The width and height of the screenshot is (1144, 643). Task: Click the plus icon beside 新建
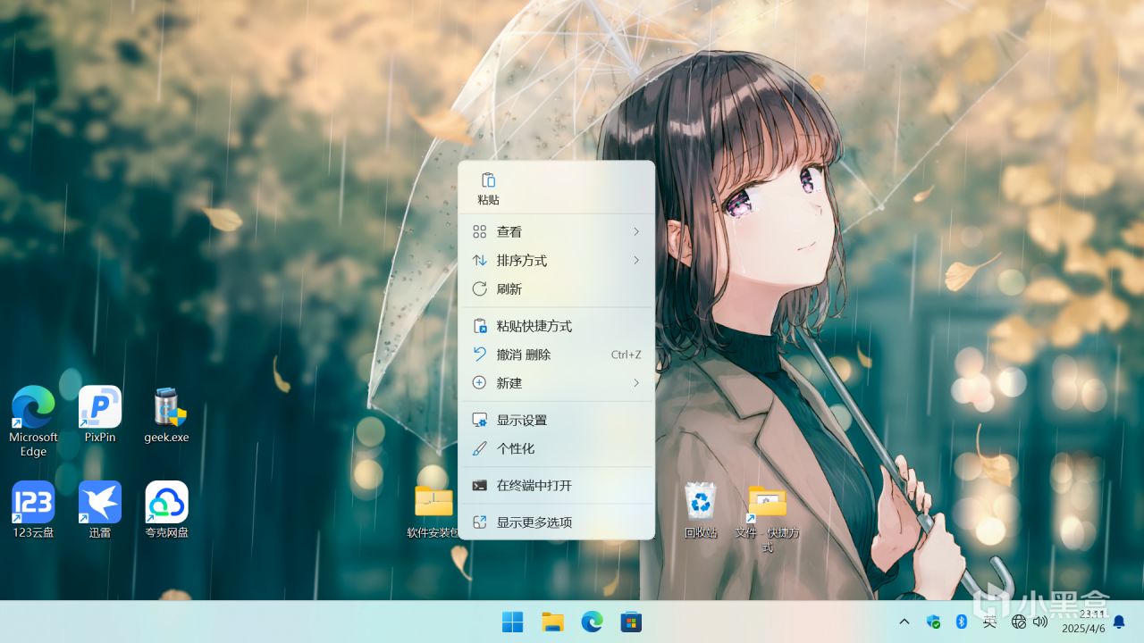coord(480,382)
